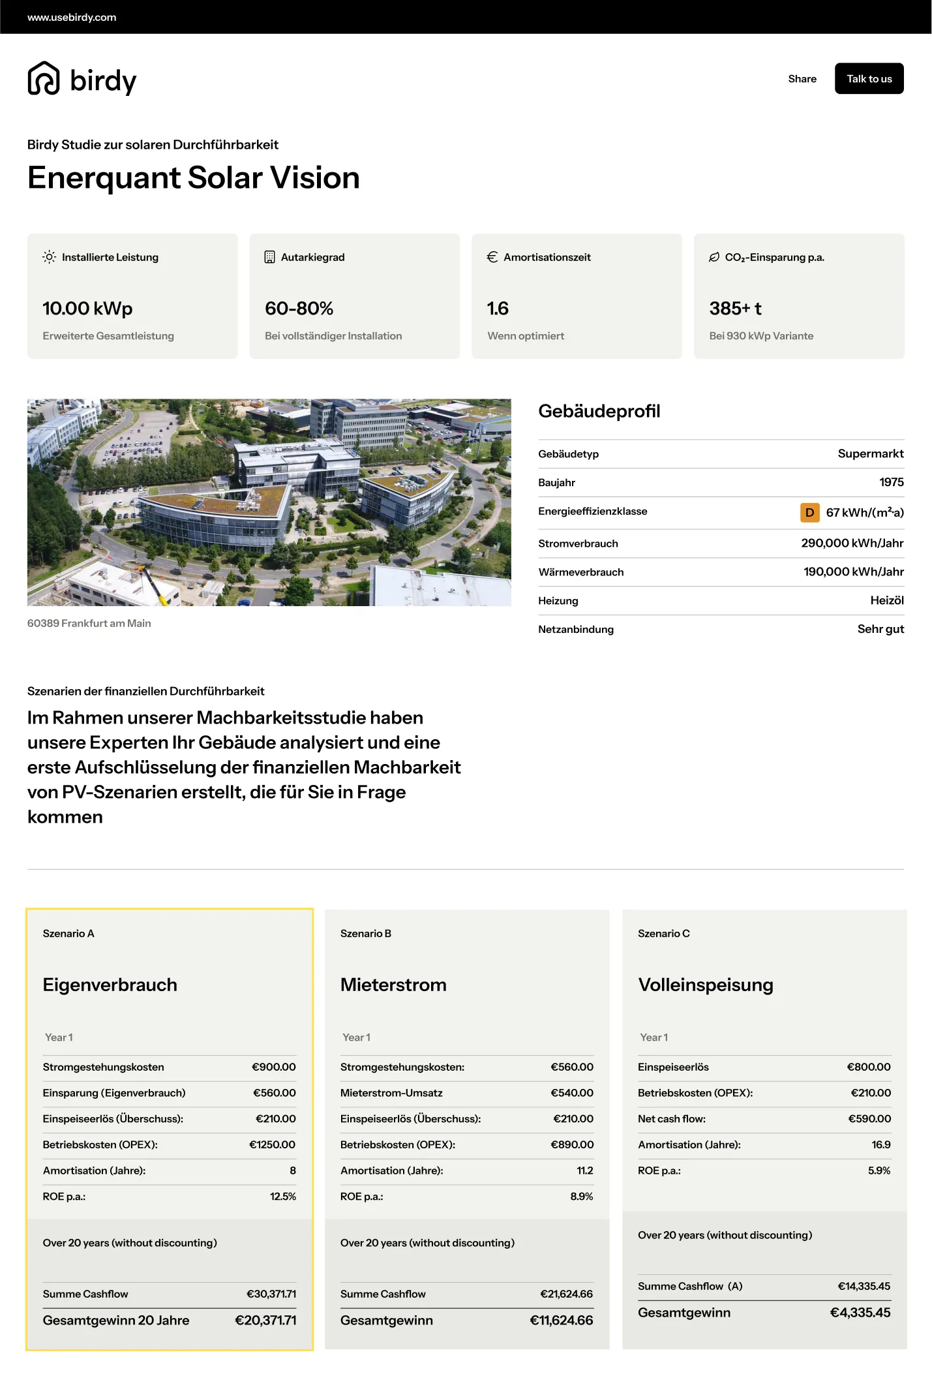Click Szenario A Einspeiseerlös (Überschuss) €210.00

coord(170,1118)
